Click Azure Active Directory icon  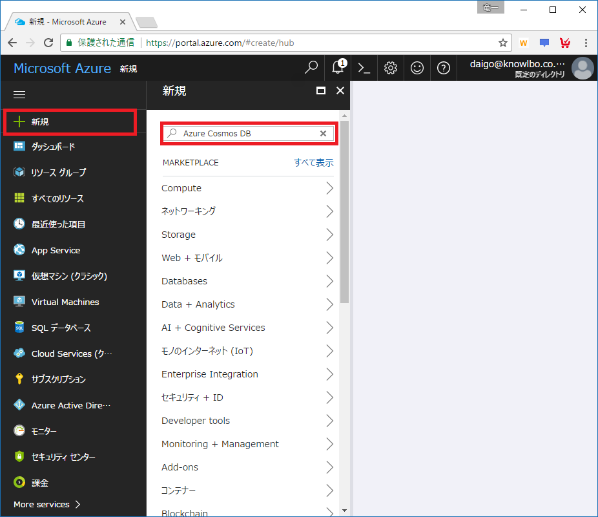[x=19, y=405]
